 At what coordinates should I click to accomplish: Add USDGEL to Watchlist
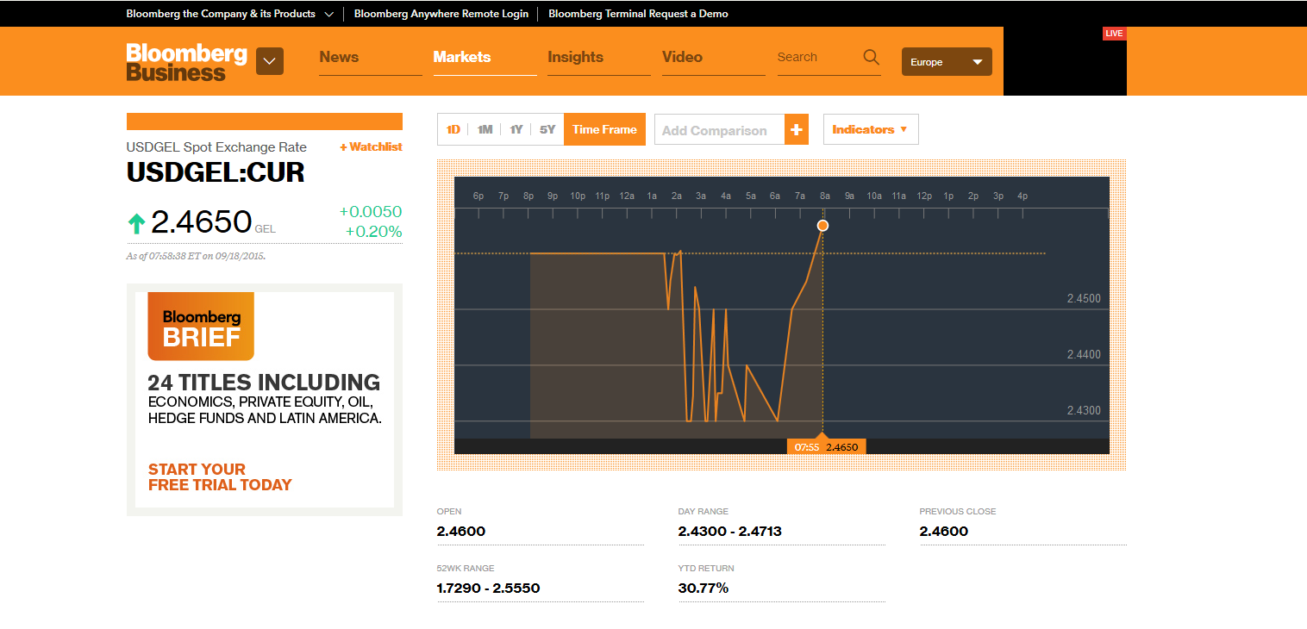tap(371, 147)
